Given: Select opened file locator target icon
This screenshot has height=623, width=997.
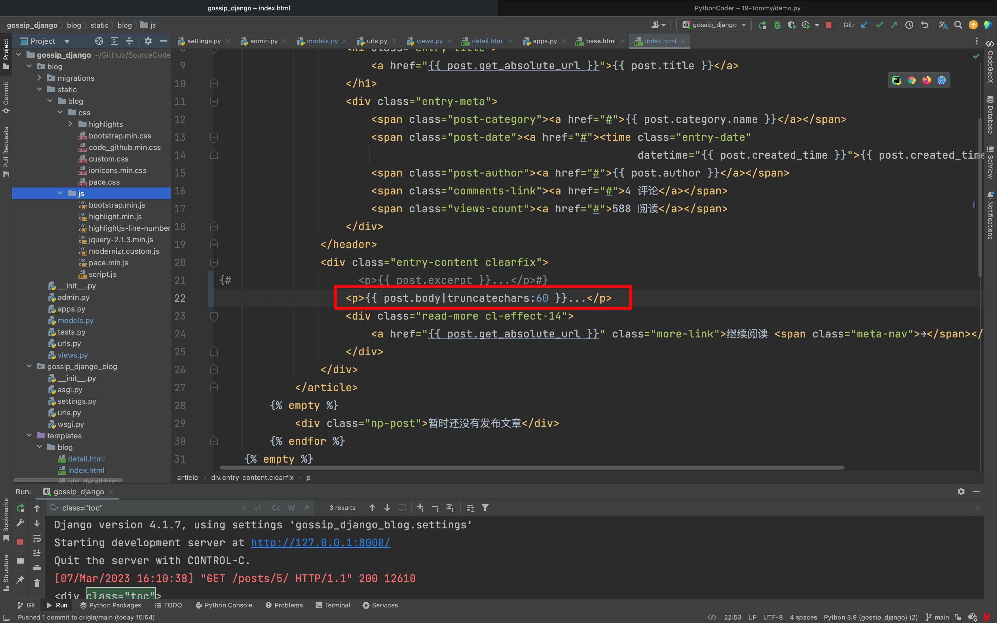Looking at the screenshot, I should [99, 41].
